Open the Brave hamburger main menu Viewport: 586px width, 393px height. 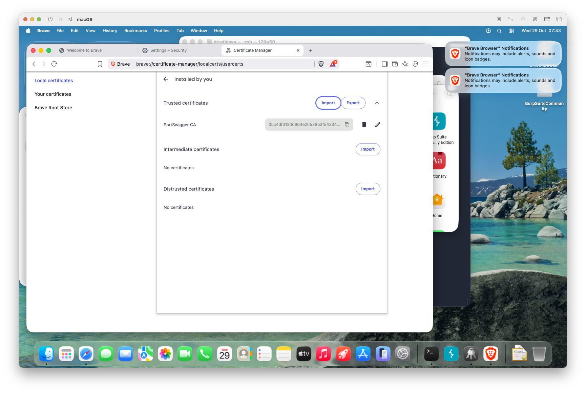click(x=425, y=64)
